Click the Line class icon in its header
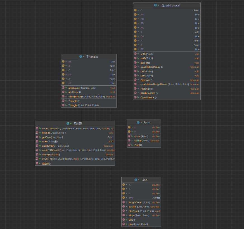Image resolution: width=244 pixels, height=229 pixels. [136, 180]
